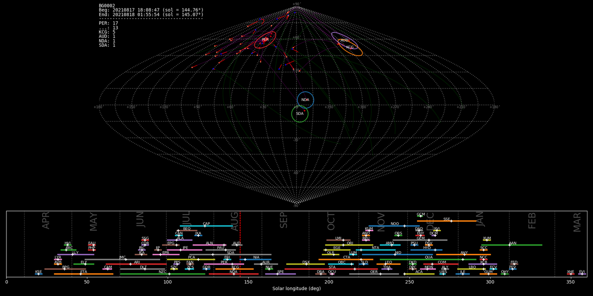Click the orange AHY shower bar

[463, 254]
